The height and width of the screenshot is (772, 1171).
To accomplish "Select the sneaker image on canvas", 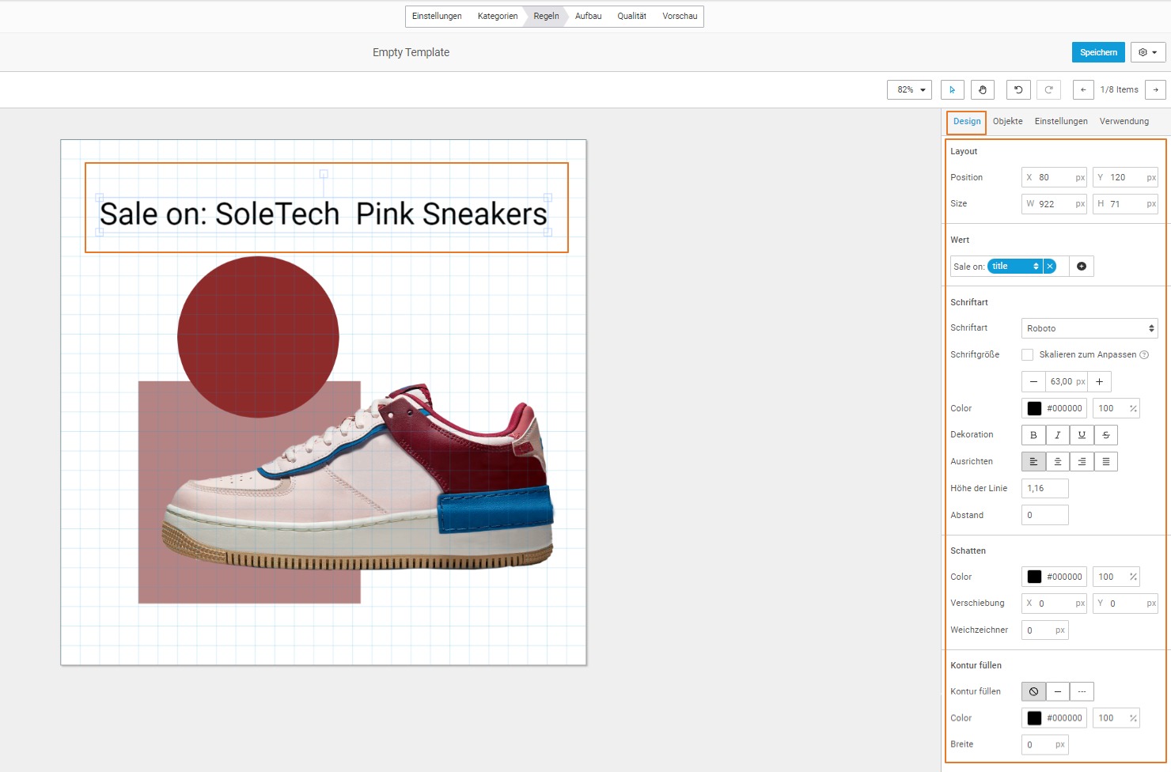I will (358, 477).
